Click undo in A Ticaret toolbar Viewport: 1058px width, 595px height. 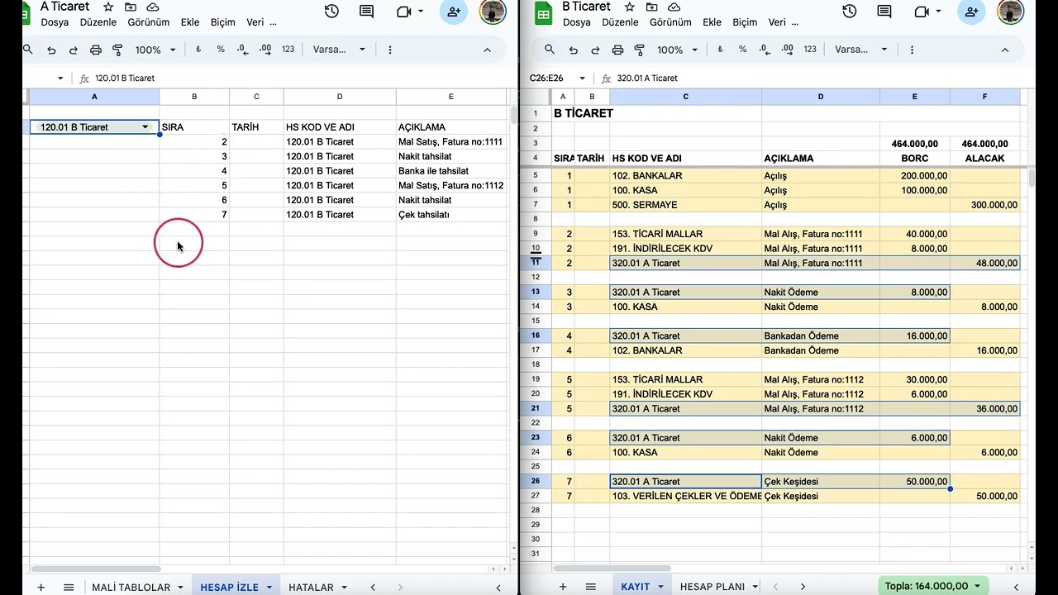pos(51,50)
